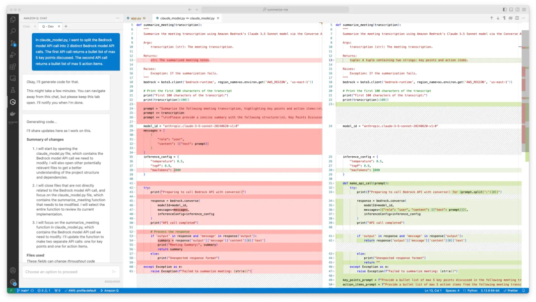Image resolution: width=536 pixels, height=302 pixels.
Task: Close the claude_model.py diff tab
Action: (218, 18)
